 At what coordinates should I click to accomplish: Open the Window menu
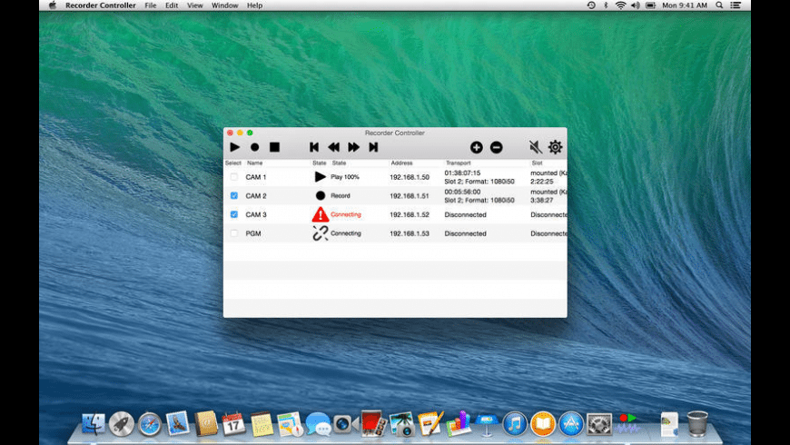[224, 5]
